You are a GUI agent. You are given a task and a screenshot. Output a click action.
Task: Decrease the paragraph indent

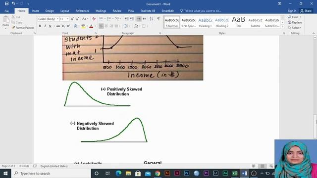pyautogui.click(x=127, y=19)
